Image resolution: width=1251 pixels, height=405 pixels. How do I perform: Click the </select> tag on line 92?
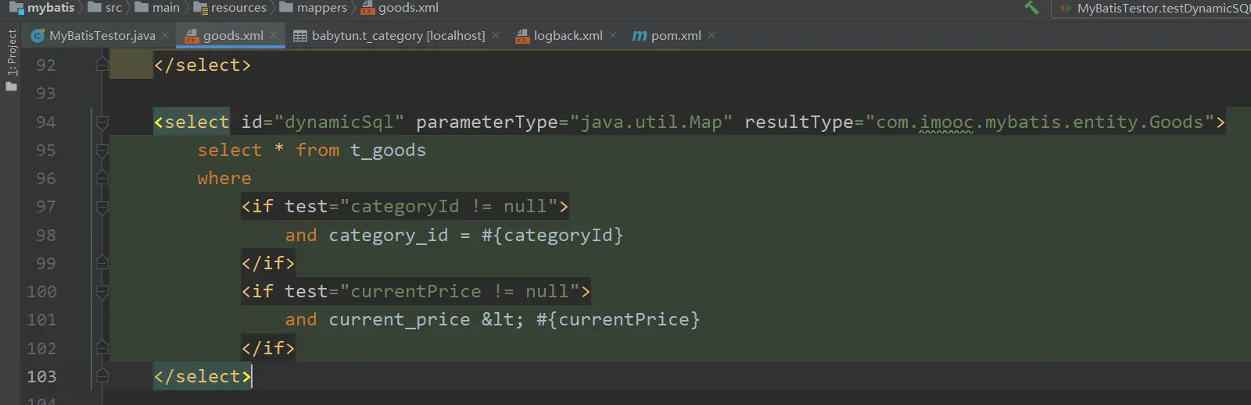click(203, 65)
